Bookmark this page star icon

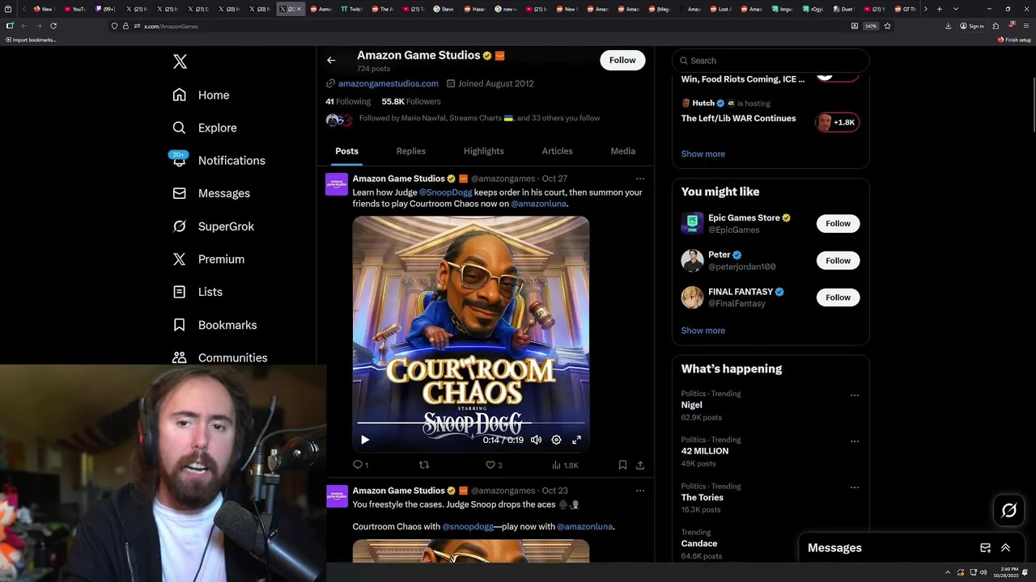[x=887, y=26]
